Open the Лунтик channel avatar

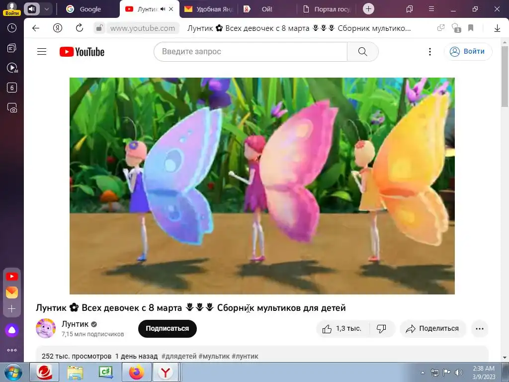tap(46, 328)
